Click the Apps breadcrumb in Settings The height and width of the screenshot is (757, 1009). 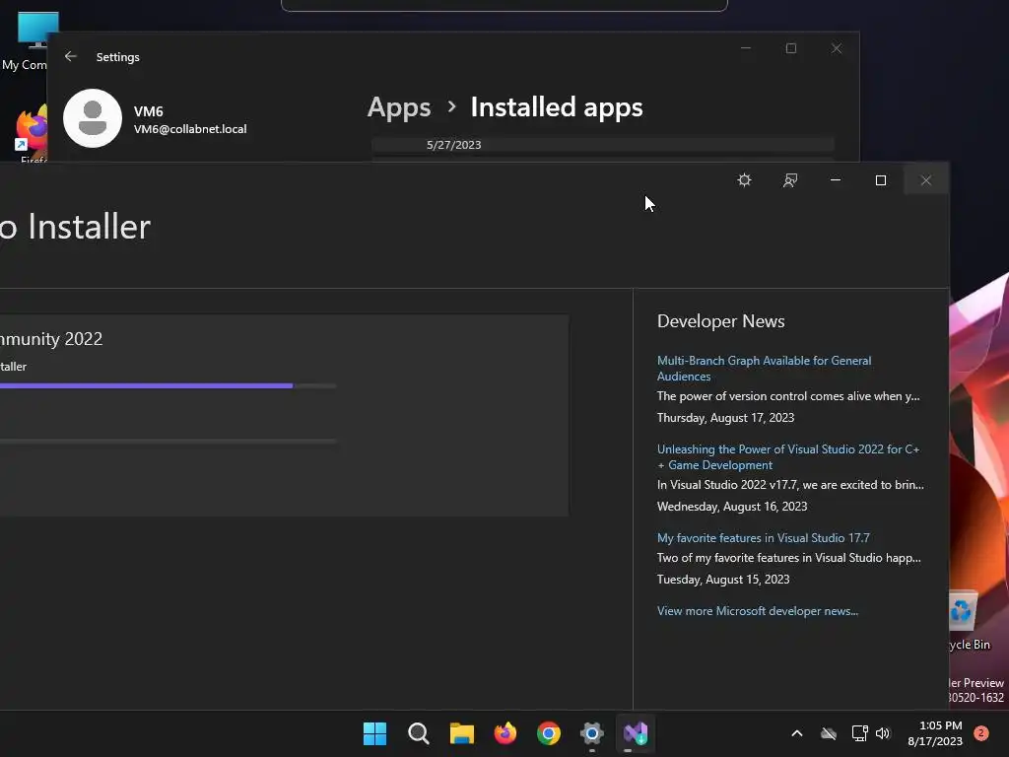[x=399, y=106]
